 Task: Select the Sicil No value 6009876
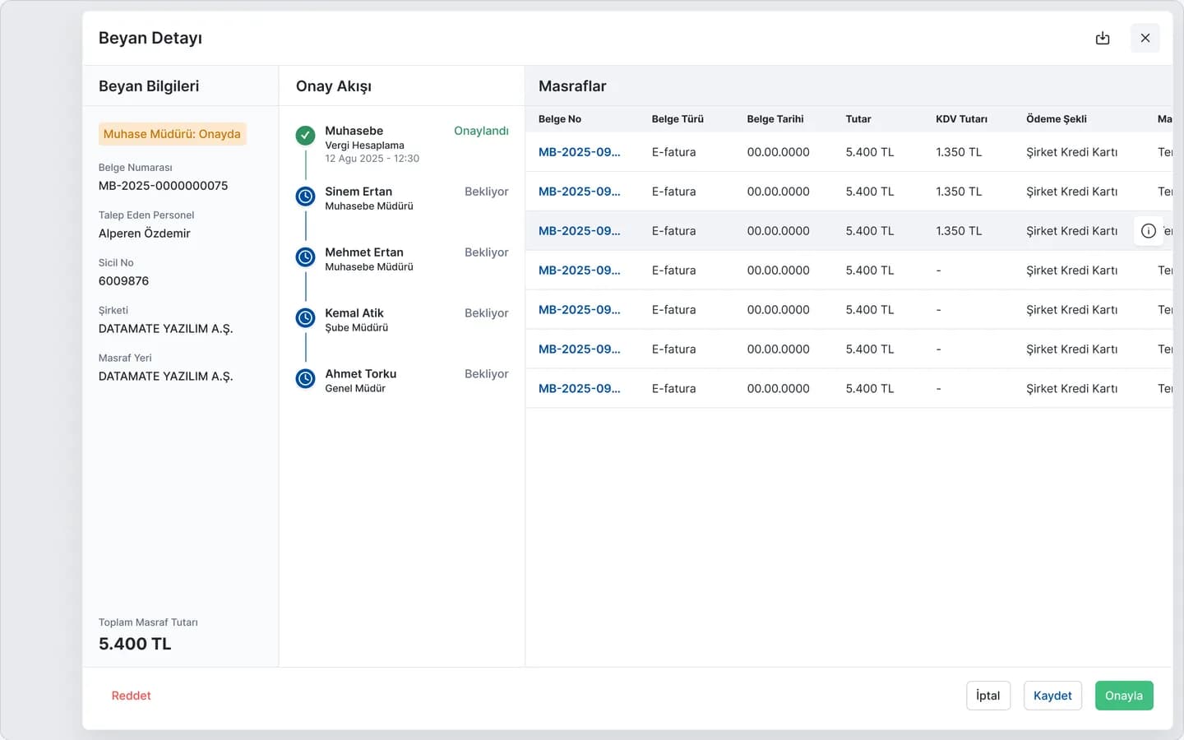pos(124,281)
